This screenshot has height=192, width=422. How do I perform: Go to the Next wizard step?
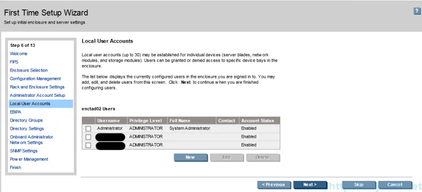[x=310, y=185]
